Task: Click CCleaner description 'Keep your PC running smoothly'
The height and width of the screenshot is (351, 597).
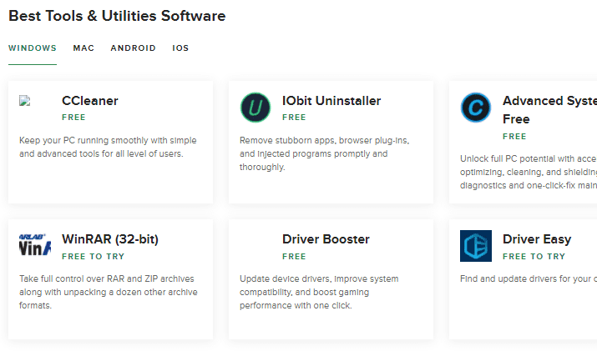Action: pyautogui.click(x=108, y=148)
